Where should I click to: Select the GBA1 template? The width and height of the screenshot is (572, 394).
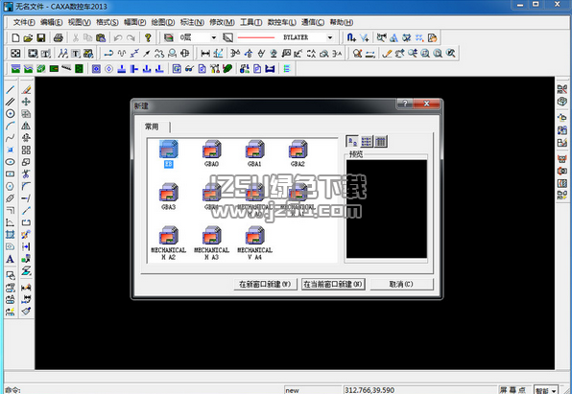254,153
